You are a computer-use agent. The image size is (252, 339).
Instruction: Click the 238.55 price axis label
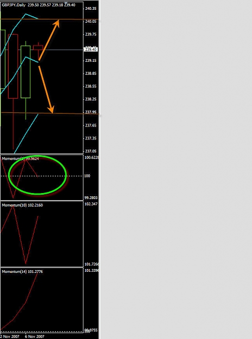pyautogui.click(x=91, y=86)
